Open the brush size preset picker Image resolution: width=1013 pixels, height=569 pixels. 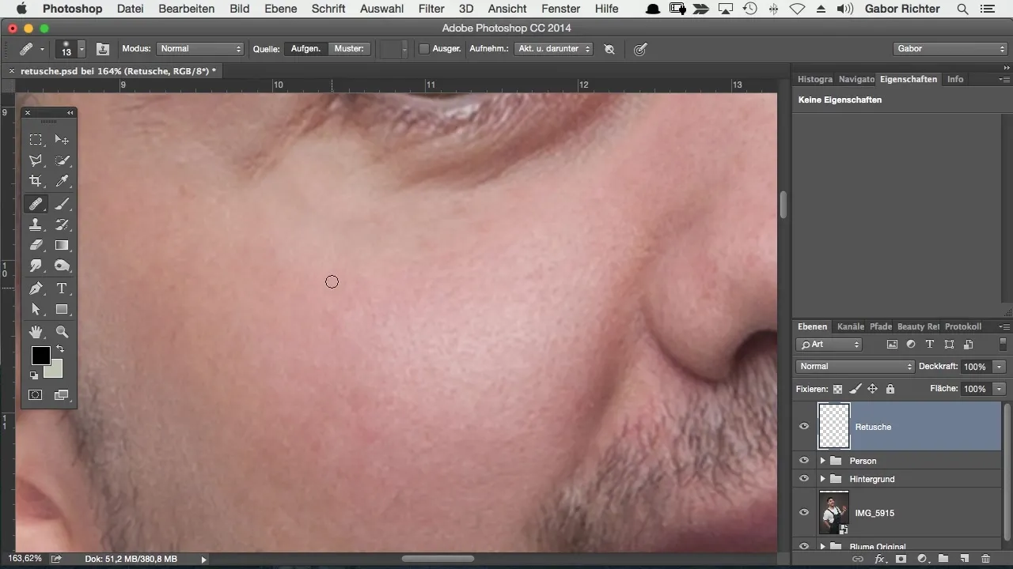click(82, 49)
